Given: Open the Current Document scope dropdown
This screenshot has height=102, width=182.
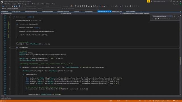Looking at the screenshot, I should pyautogui.click(x=168, y=19).
